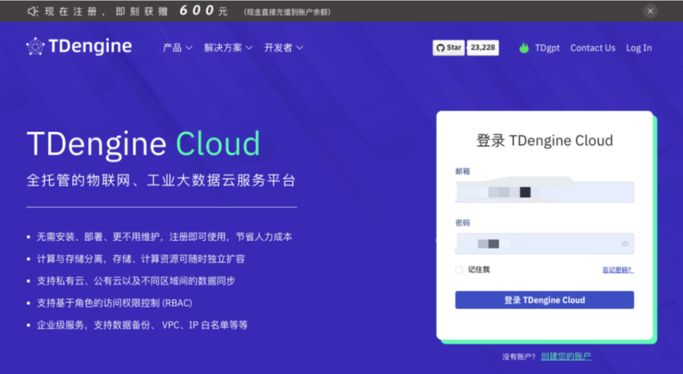Open the 创建您的账户 link
The image size is (683, 374).
(x=566, y=356)
